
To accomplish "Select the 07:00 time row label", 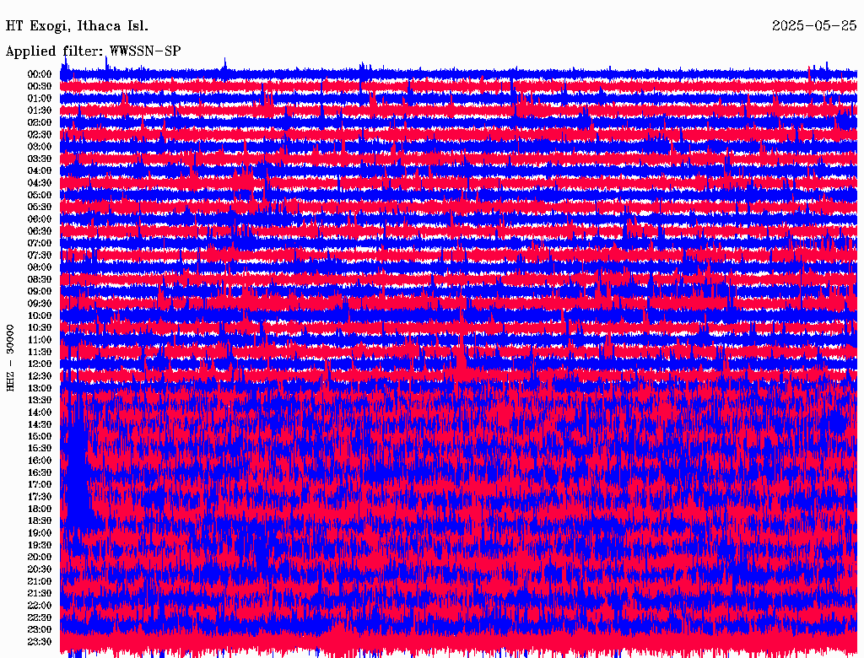I will pos(40,244).
